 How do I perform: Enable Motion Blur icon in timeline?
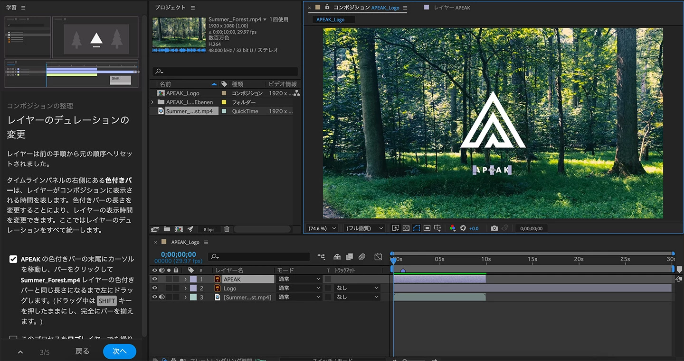pyautogui.click(x=362, y=257)
